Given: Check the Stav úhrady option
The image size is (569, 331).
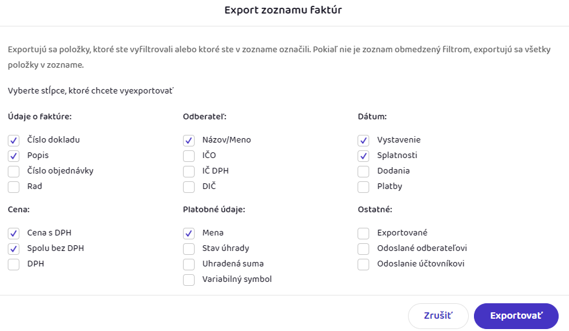Looking at the screenshot, I should (x=189, y=248).
